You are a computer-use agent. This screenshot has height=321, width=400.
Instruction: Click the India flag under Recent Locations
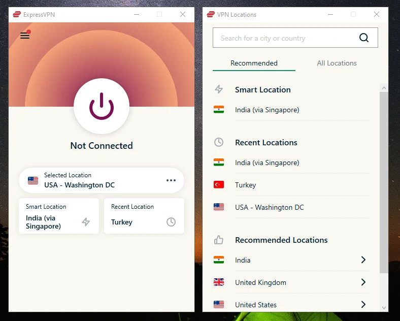(219, 163)
